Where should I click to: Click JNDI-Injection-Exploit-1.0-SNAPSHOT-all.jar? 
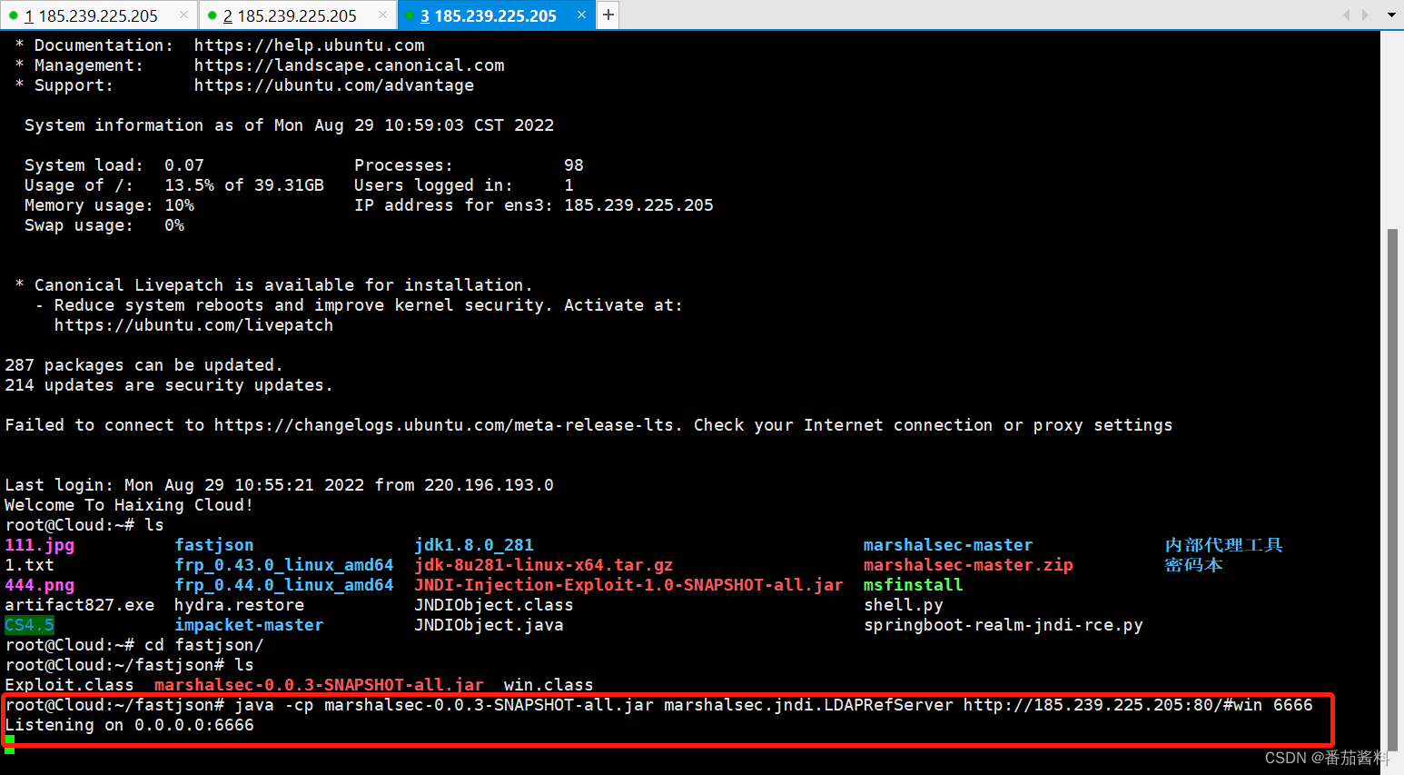pyautogui.click(x=628, y=585)
